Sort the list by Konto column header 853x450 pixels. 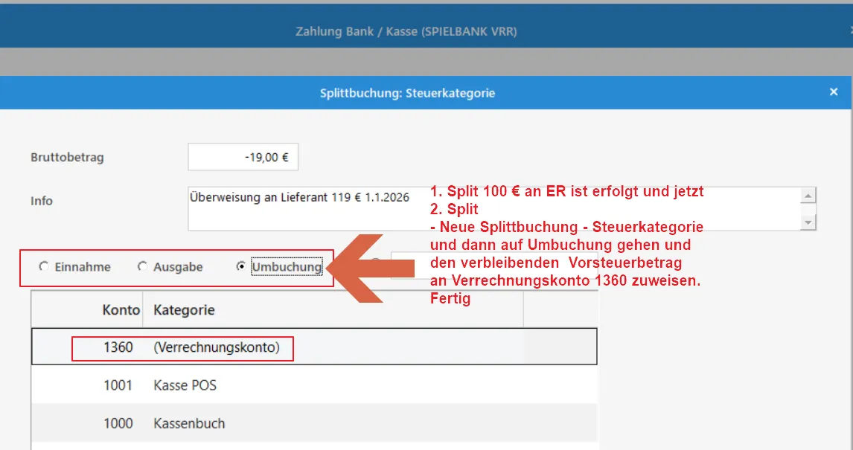click(x=121, y=310)
